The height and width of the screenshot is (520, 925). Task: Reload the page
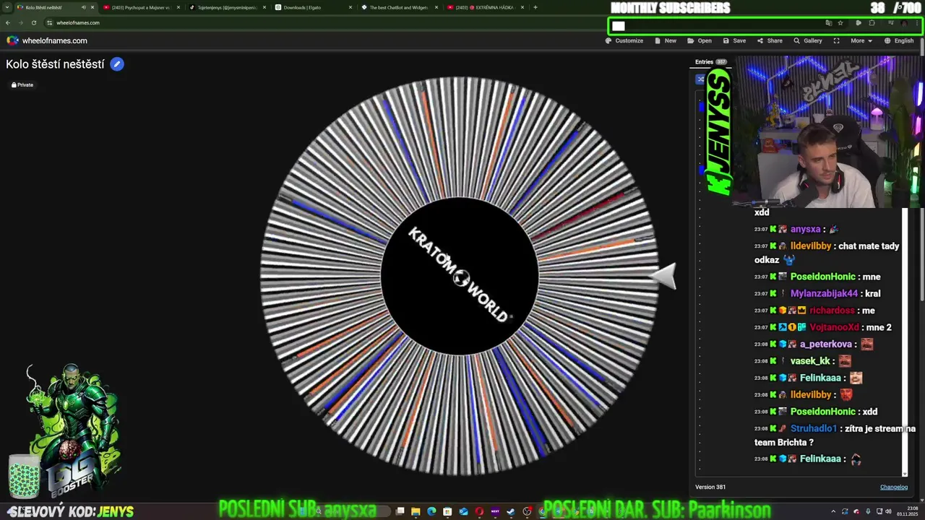pos(33,22)
